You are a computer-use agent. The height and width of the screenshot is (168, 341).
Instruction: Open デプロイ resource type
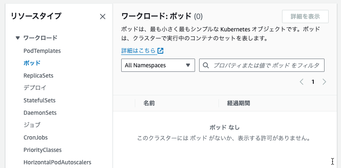35,88
